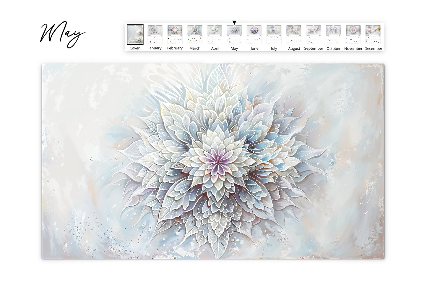The image size is (427, 285).
Task: Click the 'April' label text
Action: 215,49
